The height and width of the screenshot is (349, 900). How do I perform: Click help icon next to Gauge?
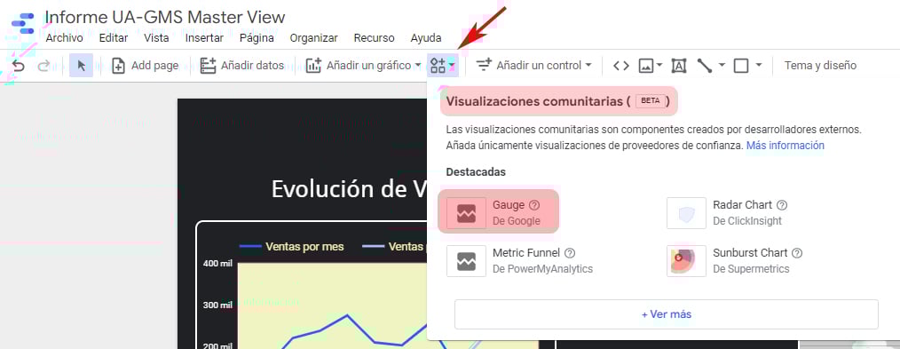(x=534, y=205)
